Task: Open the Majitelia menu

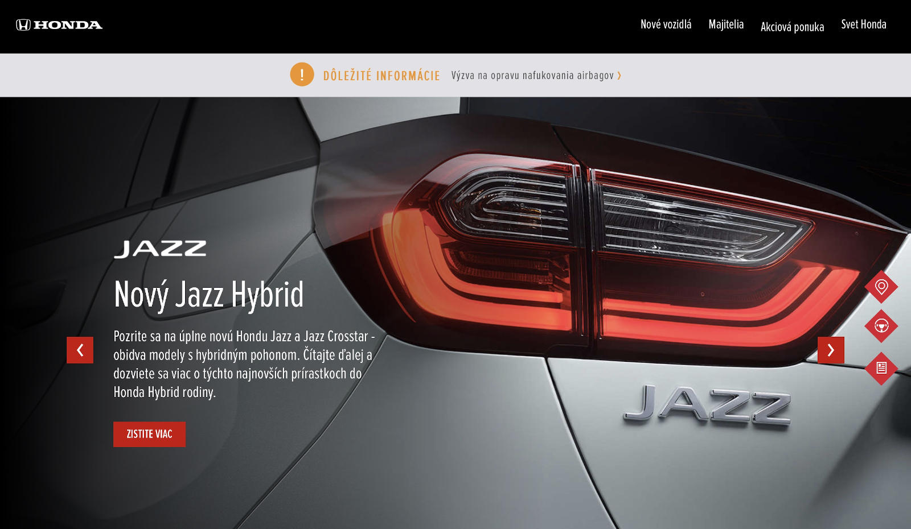Action: 726,24
